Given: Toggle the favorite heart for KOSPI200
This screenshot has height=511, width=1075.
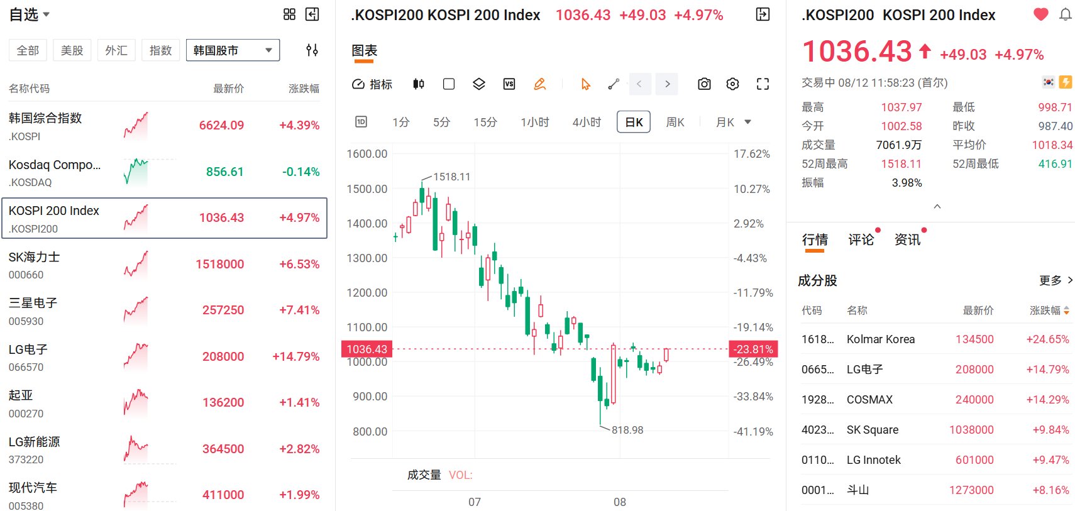Looking at the screenshot, I should (x=1041, y=14).
